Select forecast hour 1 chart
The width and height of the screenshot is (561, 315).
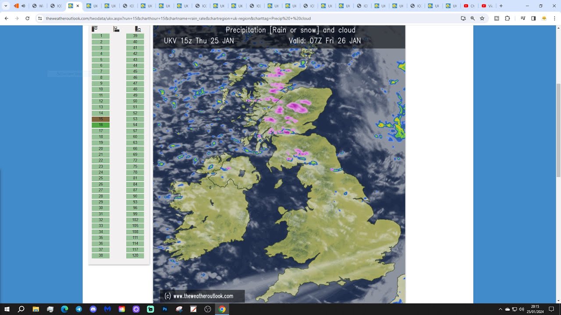click(101, 36)
